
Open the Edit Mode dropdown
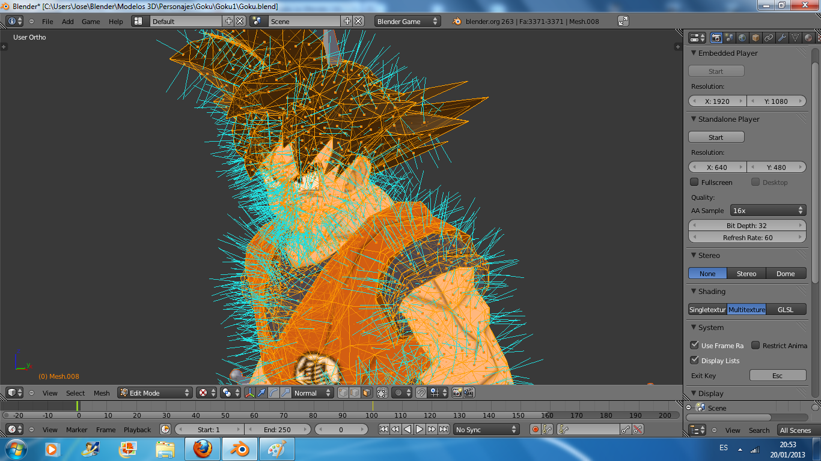click(x=154, y=393)
